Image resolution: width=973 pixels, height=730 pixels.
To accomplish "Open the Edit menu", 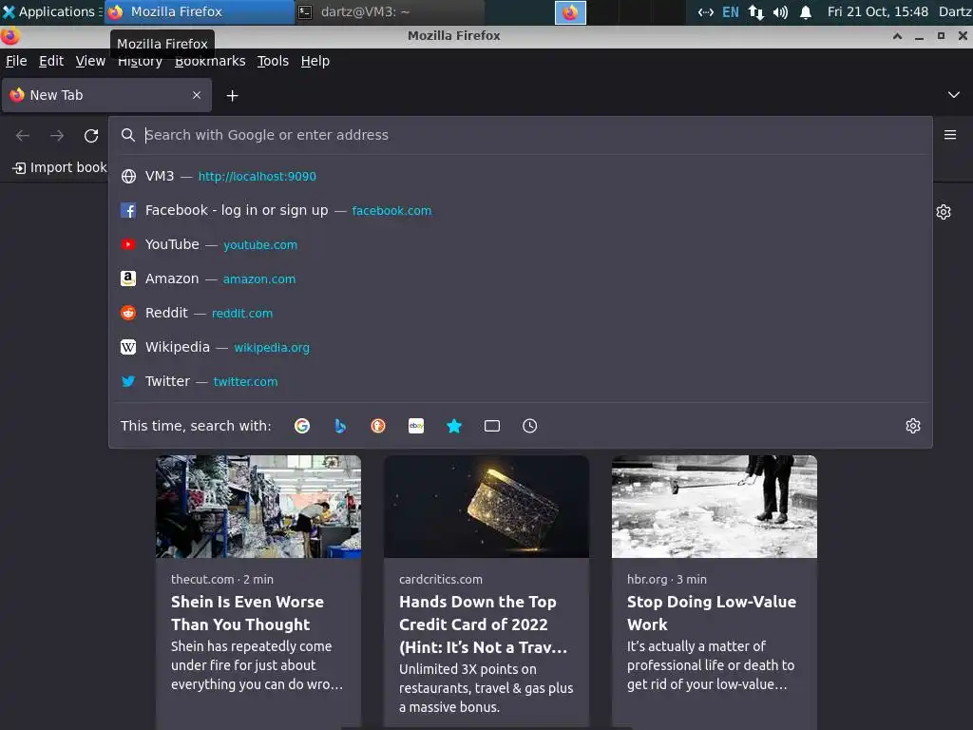I will point(51,61).
